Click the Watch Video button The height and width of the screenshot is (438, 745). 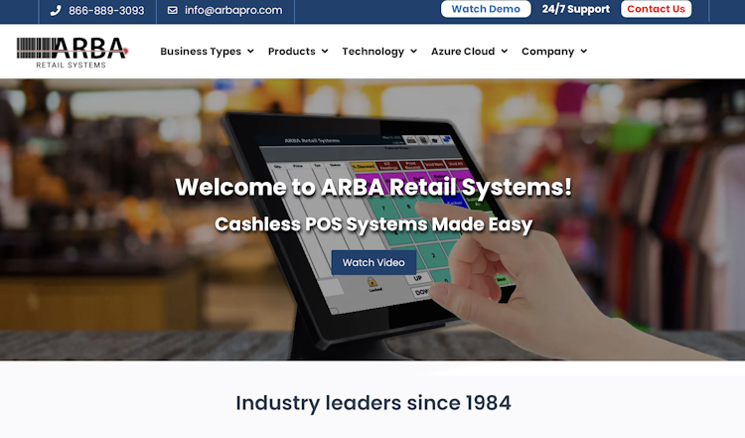point(373,262)
